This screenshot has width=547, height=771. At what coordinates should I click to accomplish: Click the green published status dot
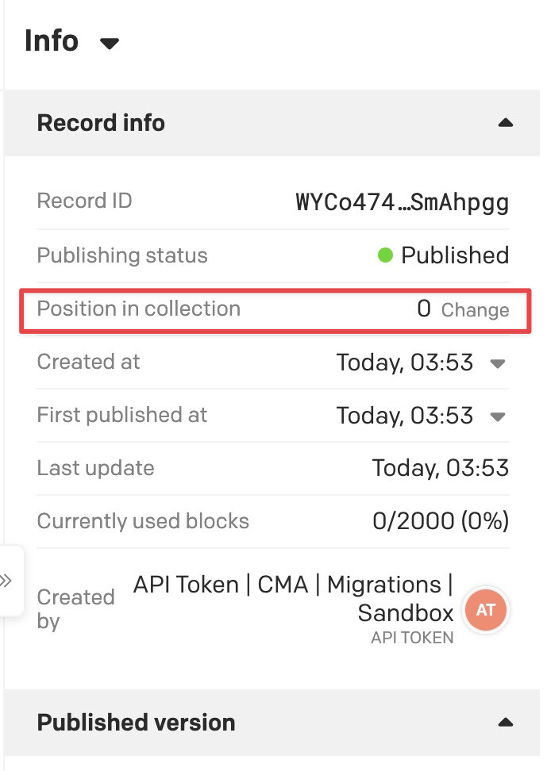tap(385, 255)
